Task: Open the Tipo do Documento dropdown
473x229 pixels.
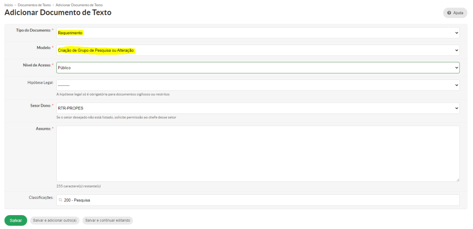Action: coord(258,33)
